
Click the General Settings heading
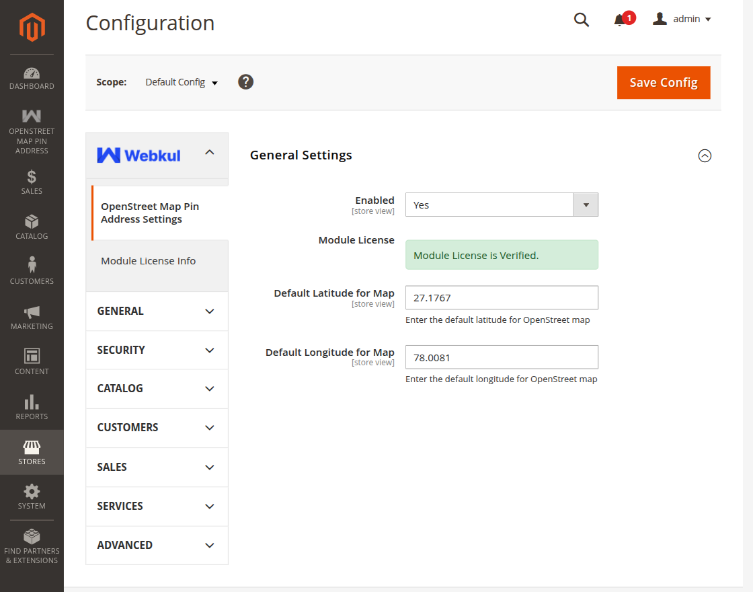(x=301, y=155)
